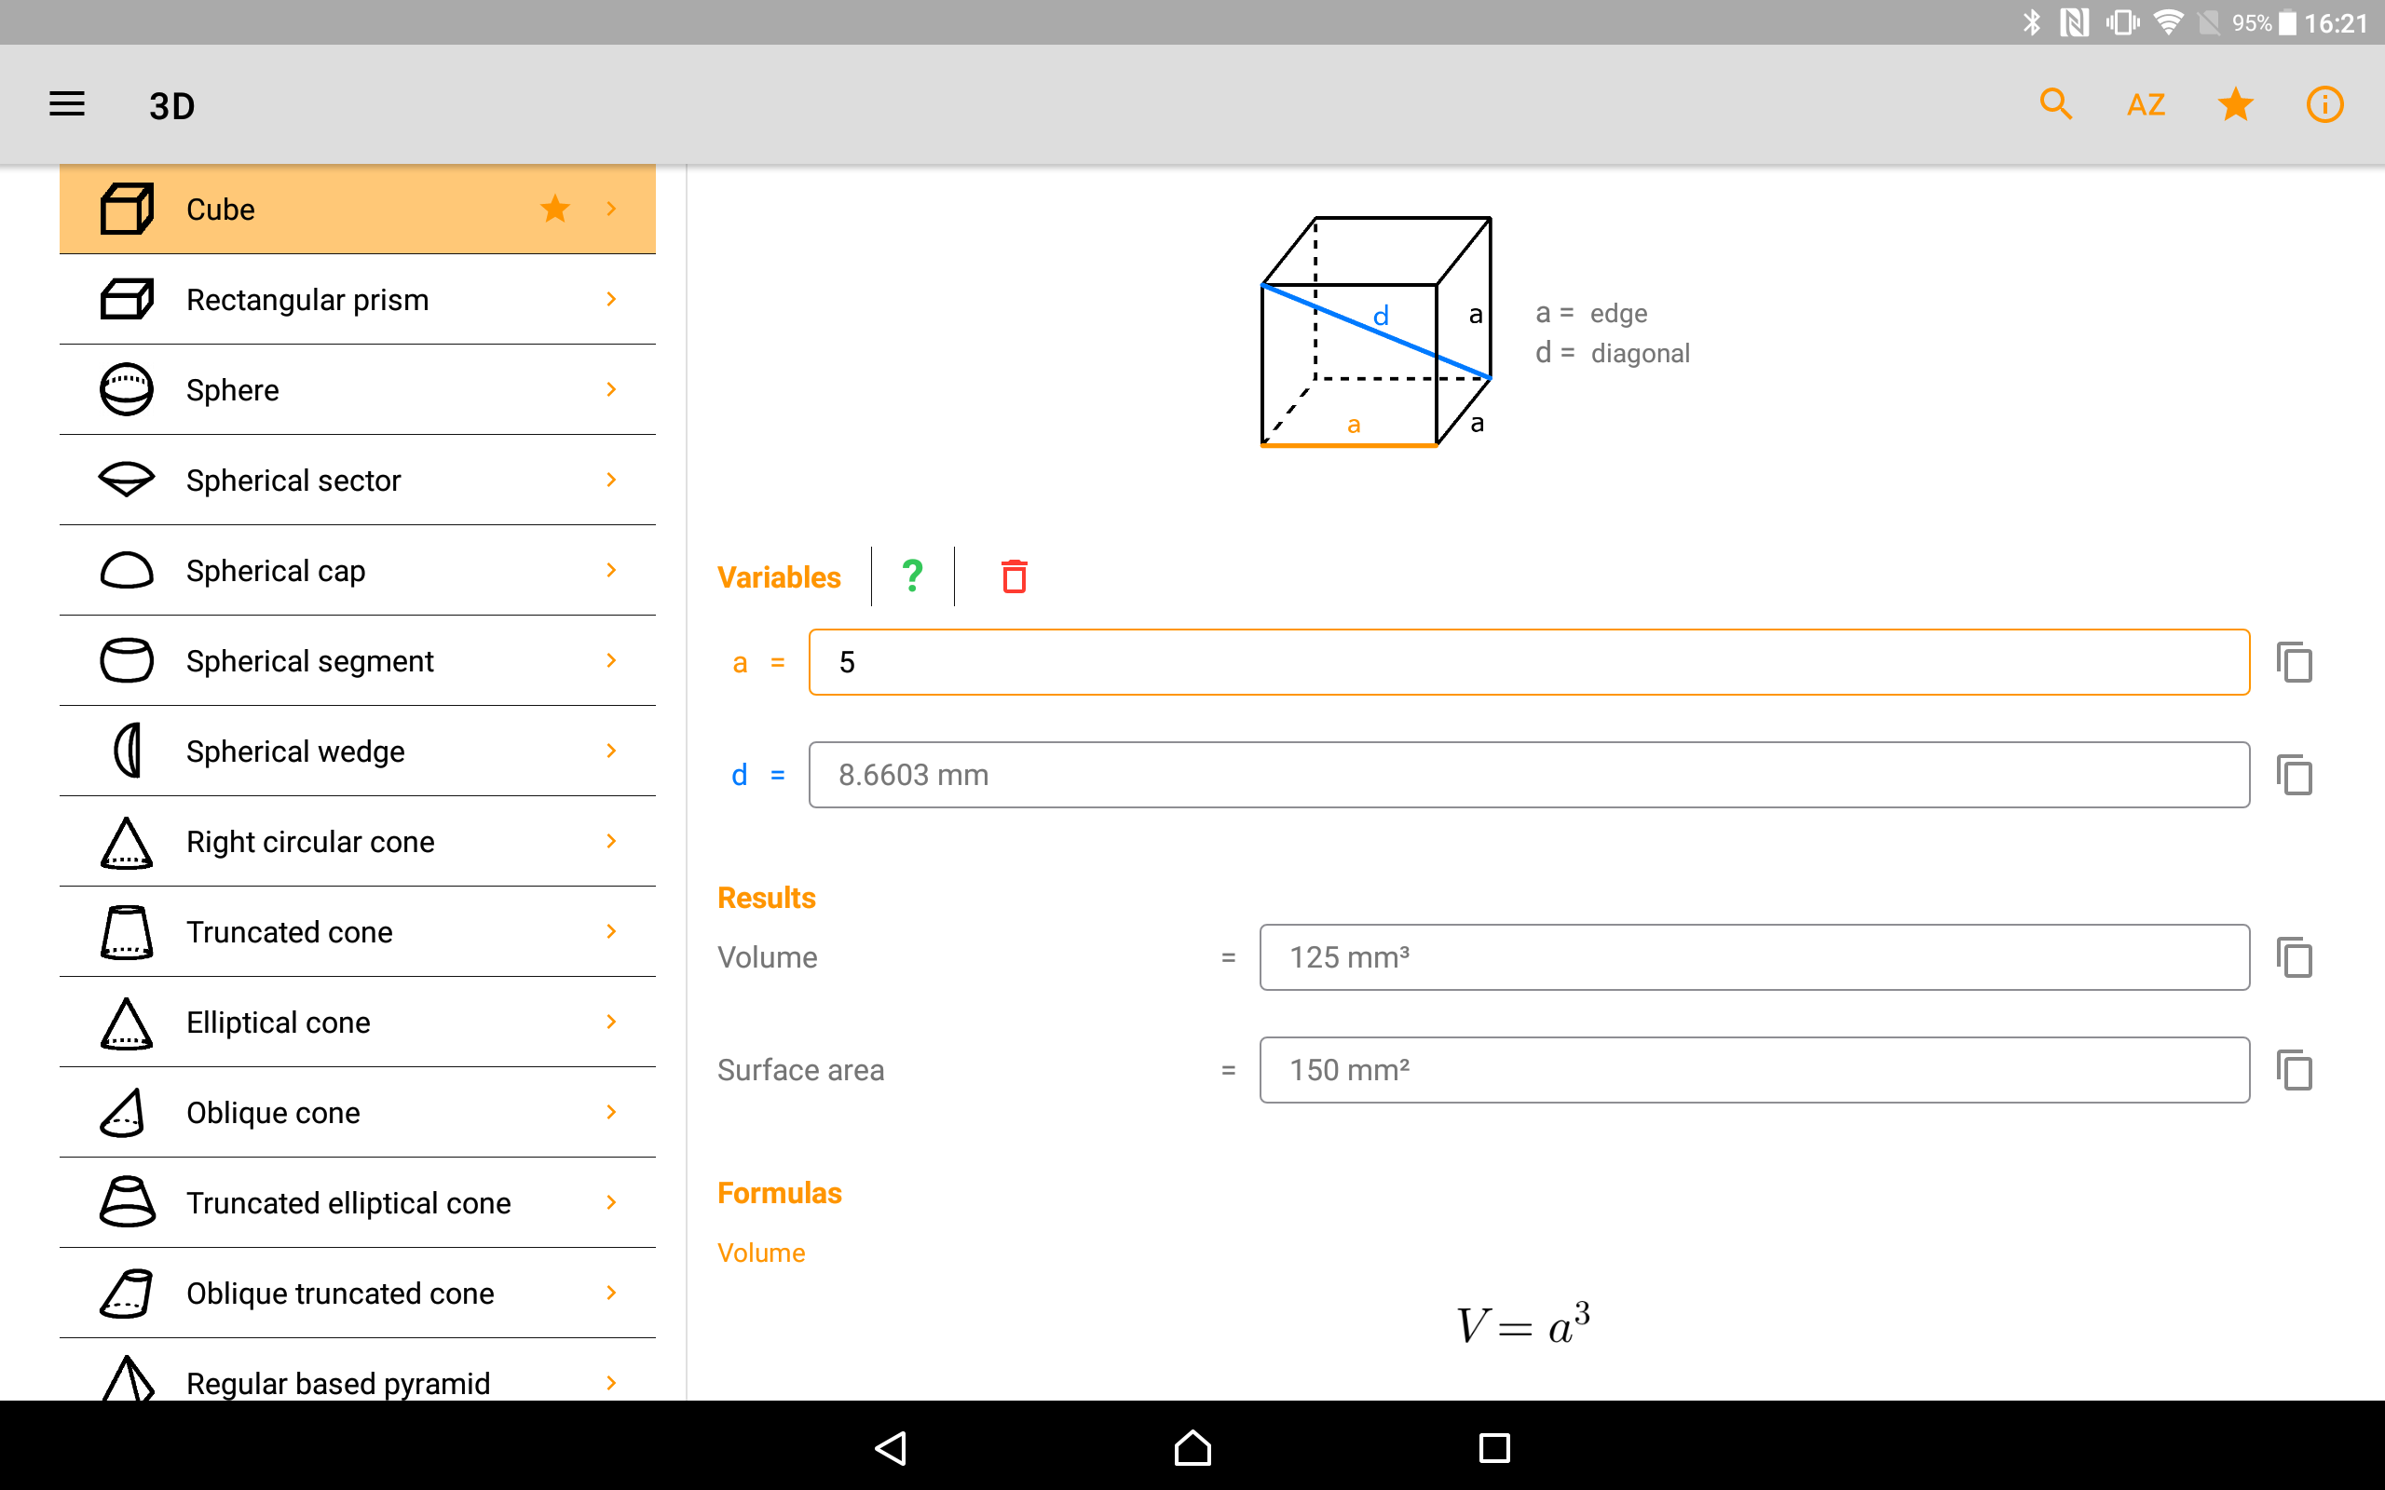Expand the Rectangular prism chevron
This screenshot has width=2385, height=1490.
[x=611, y=300]
